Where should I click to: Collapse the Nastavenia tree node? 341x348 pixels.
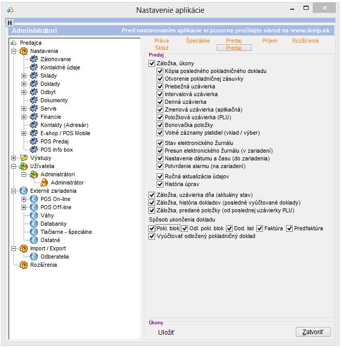tap(13, 51)
